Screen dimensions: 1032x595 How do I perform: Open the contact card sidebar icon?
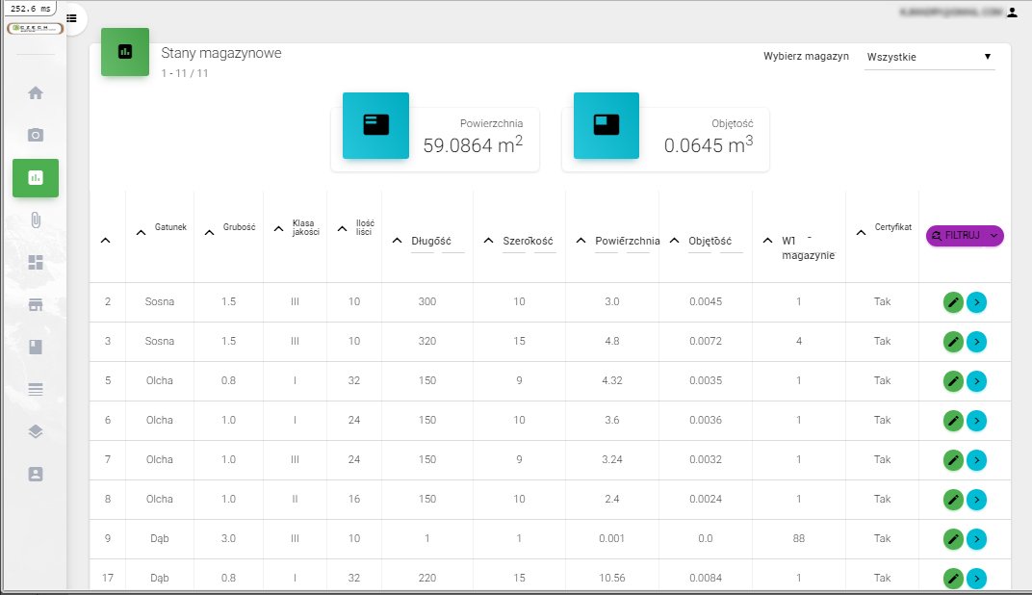point(36,474)
